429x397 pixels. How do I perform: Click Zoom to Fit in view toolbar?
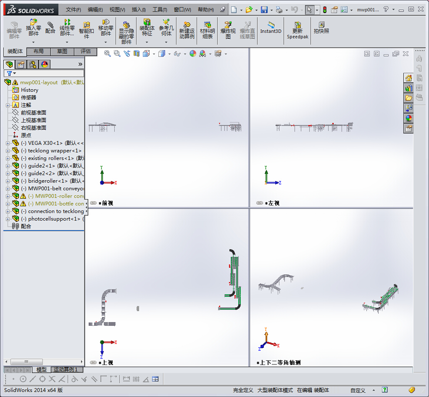[108, 53]
